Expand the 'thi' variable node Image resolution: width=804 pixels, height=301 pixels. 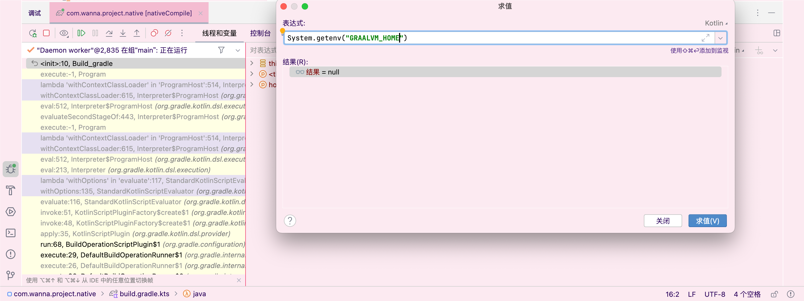[252, 63]
